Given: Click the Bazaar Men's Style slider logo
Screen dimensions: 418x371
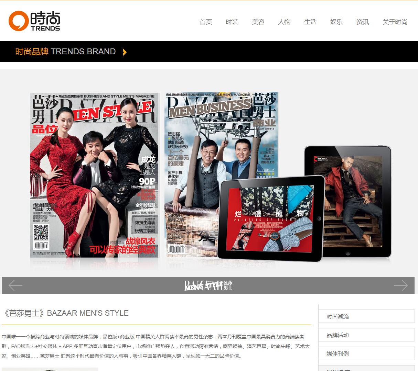Looking at the screenshot, I should click(208, 285).
